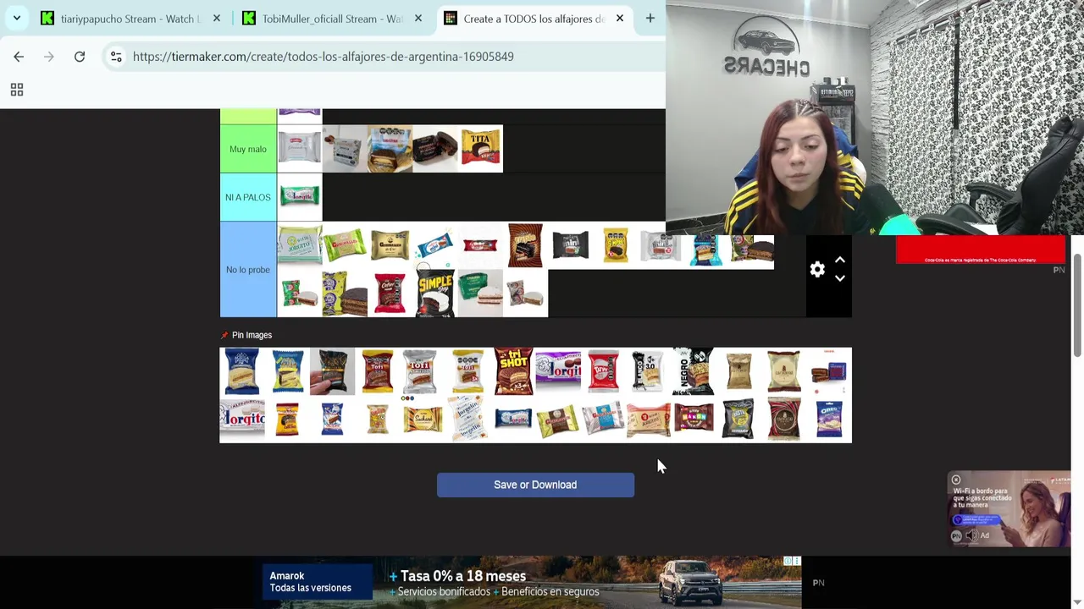Open the Wi-Fi a bordo video ad
Viewport: 1084px width, 609px height.
point(1009,509)
